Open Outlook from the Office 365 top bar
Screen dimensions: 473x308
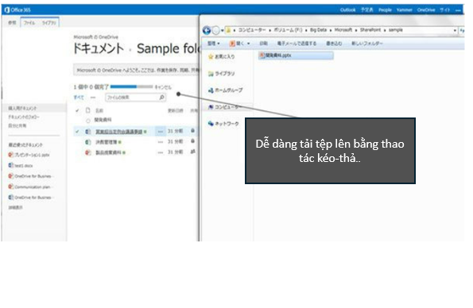(x=348, y=10)
